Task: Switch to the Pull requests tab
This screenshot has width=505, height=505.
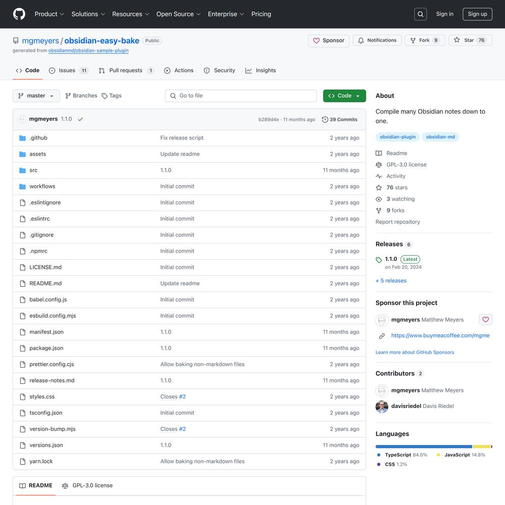Action: point(126,71)
